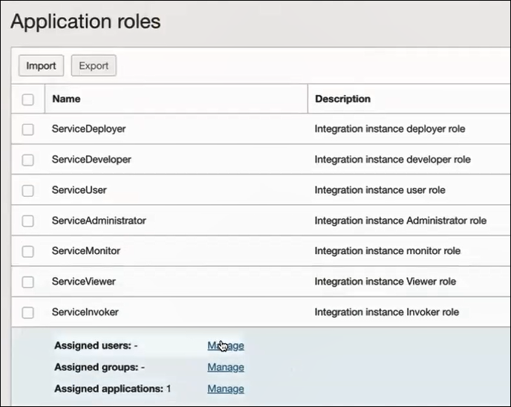
Task: Click the Import button
Action: [41, 65]
